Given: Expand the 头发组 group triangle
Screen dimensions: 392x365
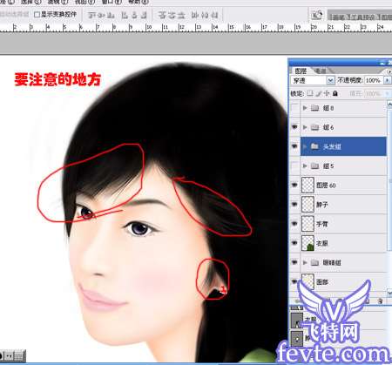Looking at the screenshot, I should point(305,146).
